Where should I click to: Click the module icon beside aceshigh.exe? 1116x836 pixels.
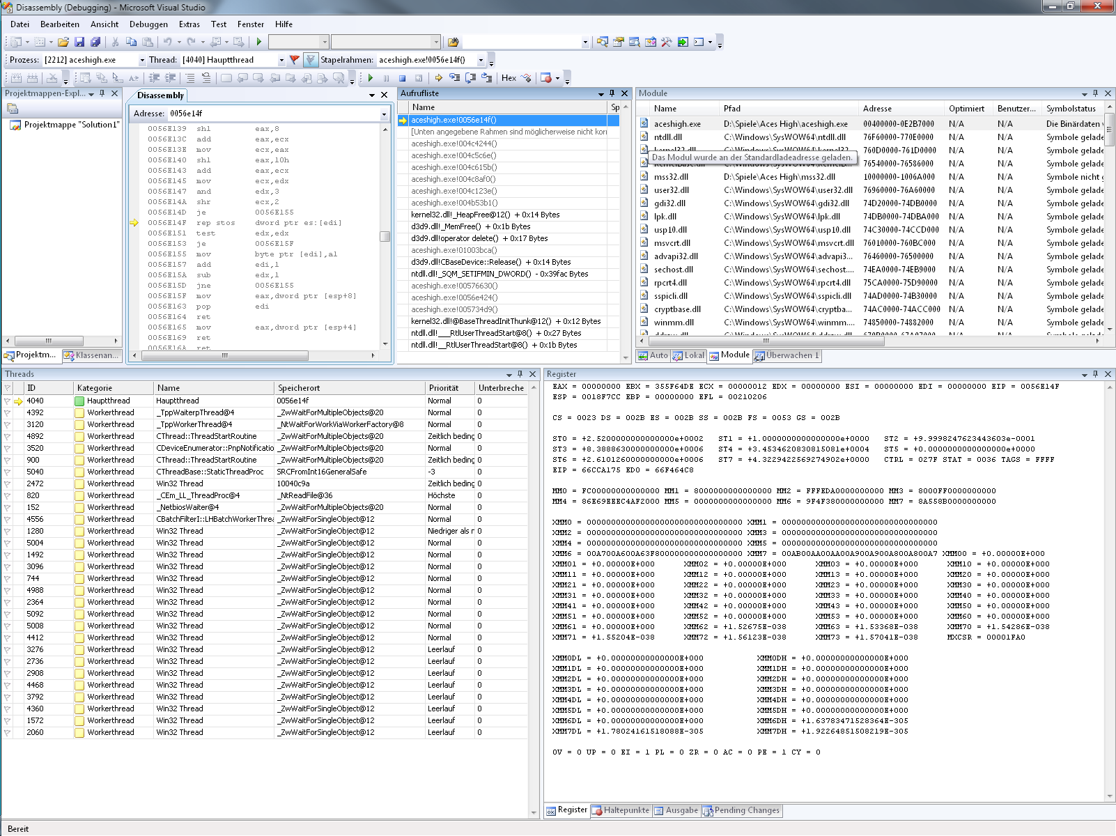(x=644, y=123)
